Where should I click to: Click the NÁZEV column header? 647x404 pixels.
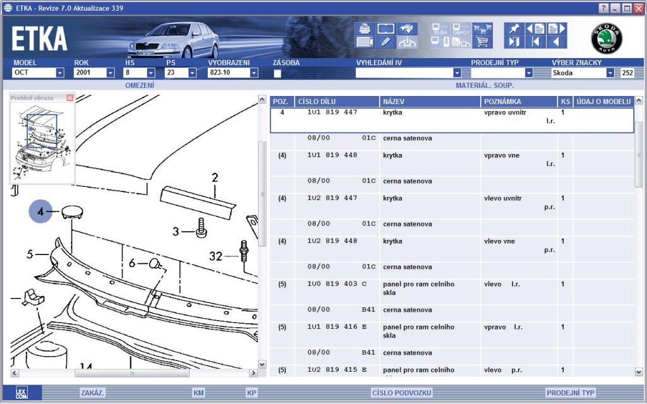430,102
